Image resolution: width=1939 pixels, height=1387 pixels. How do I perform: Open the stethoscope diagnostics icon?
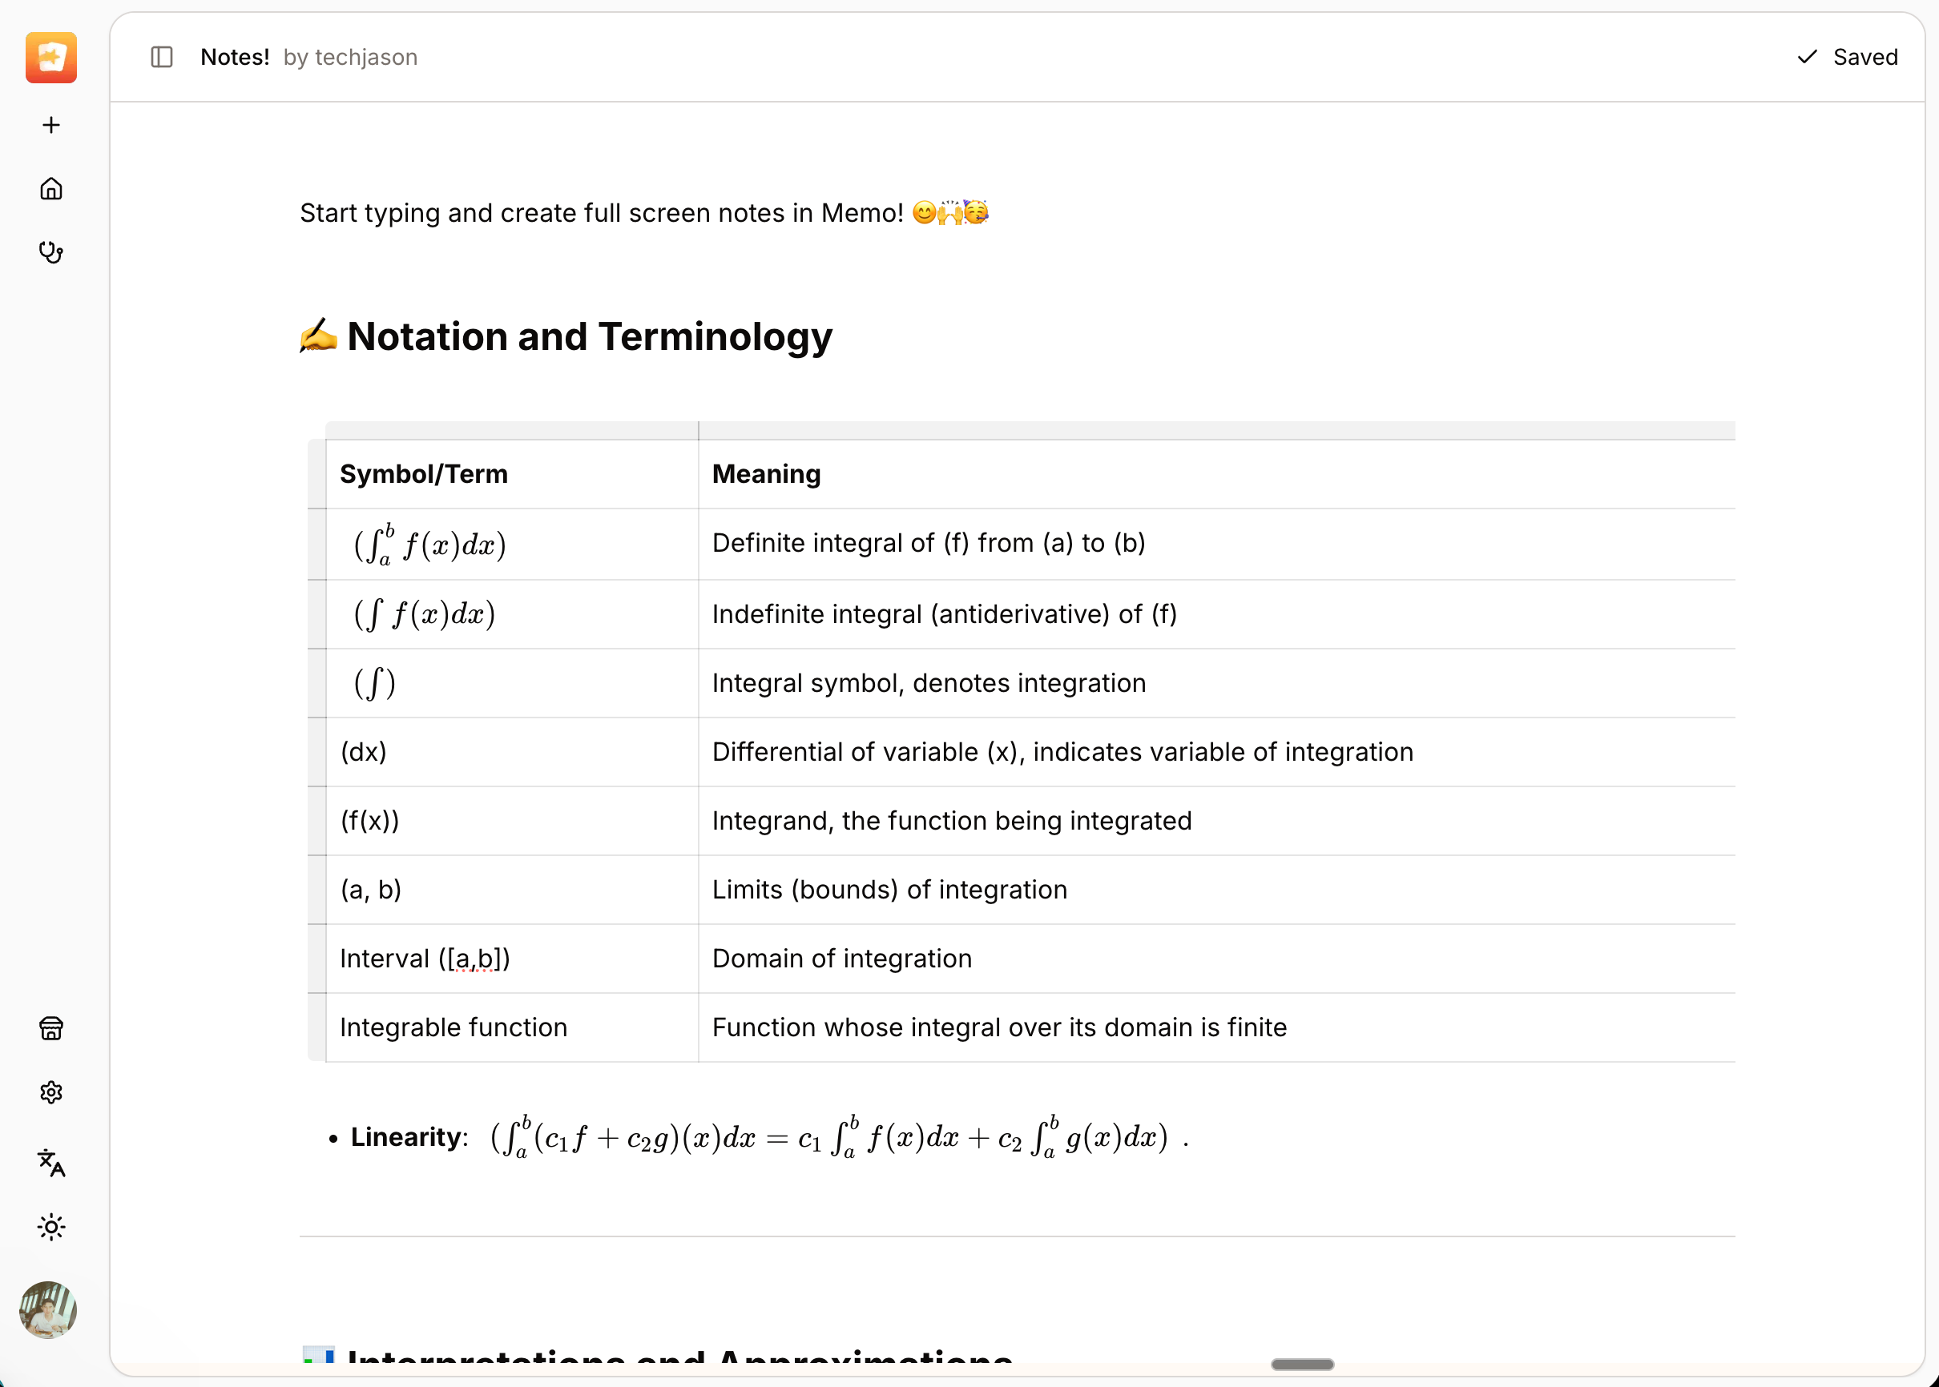click(x=51, y=253)
